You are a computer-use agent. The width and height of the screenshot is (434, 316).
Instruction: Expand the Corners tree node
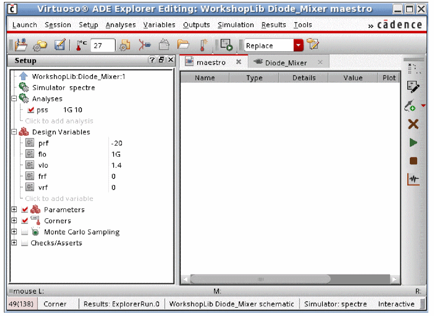tap(14, 221)
